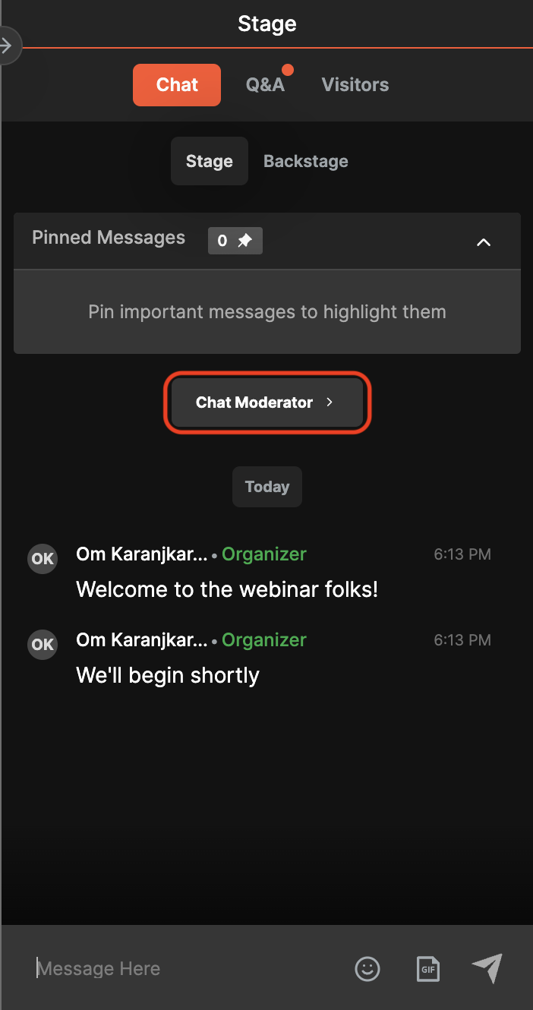Open Om Karanjkar's avatar on the first message
Image resolution: width=533 pixels, height=1010 pixels.
42,558
